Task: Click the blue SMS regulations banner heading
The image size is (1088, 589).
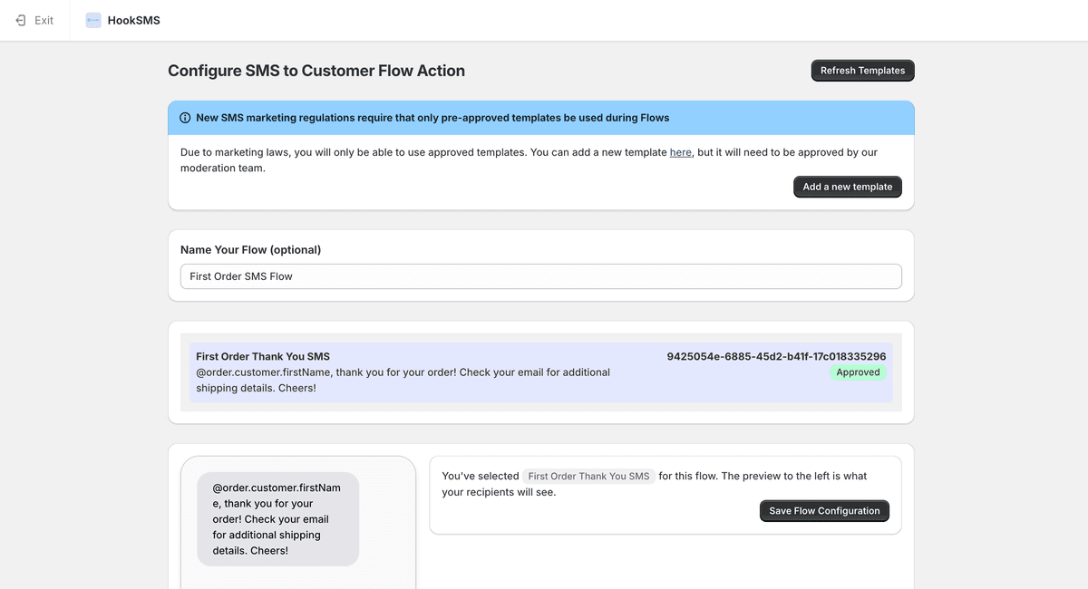Action: click(432, 118)
